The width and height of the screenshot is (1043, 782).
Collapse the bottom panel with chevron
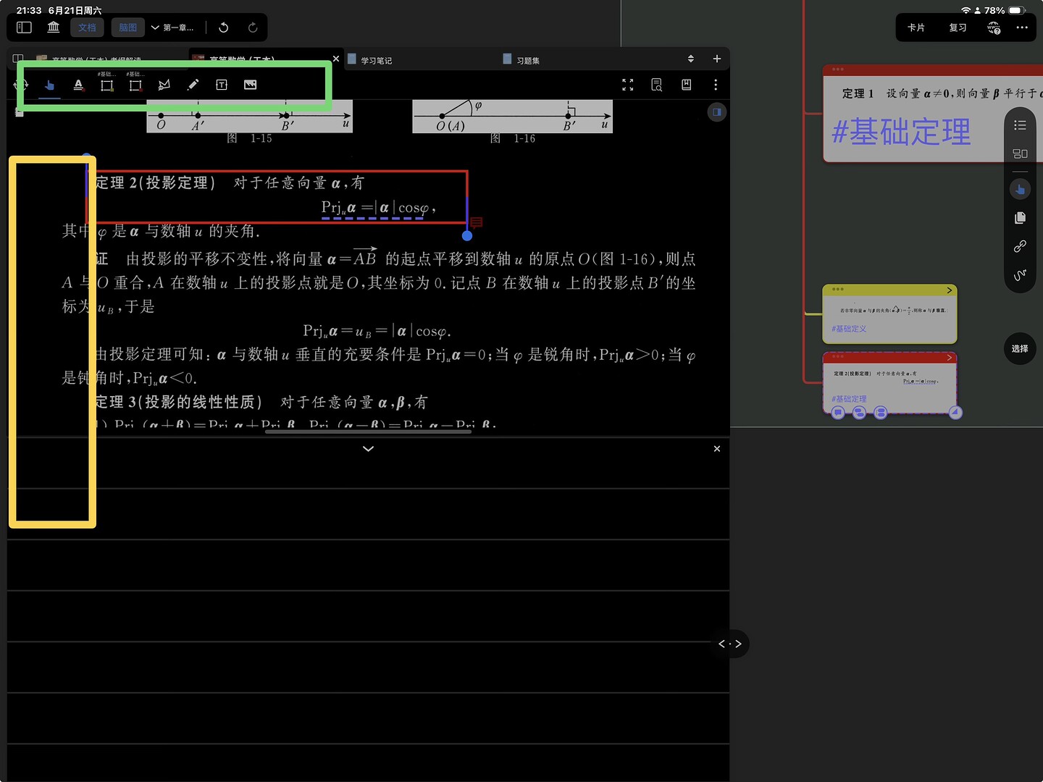point(368,449)
